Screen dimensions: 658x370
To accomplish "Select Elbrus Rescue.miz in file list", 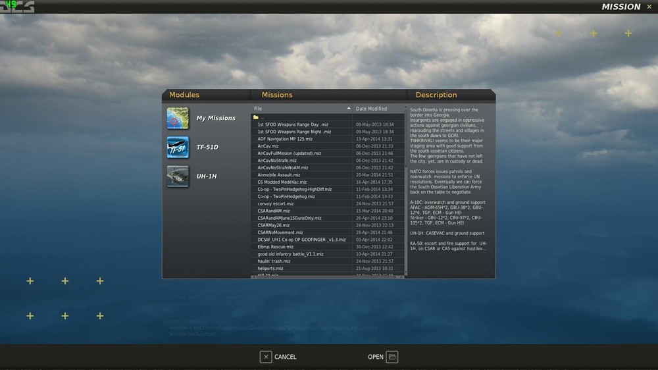I will (276, 247).
